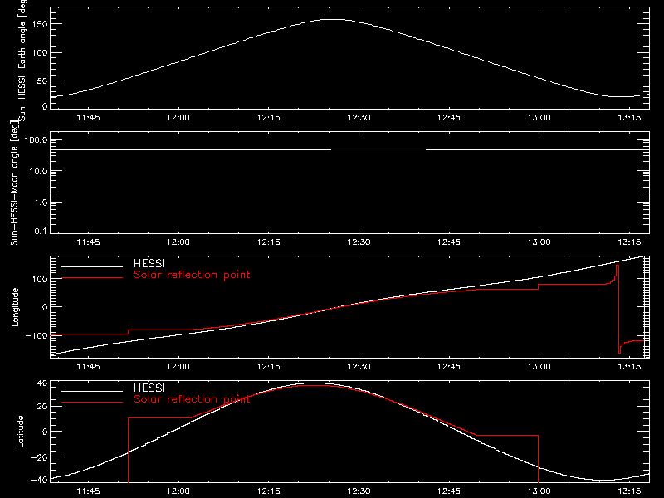
Task: Click '12:00' under the Moon angle plot
Action: tap(178, 242)
